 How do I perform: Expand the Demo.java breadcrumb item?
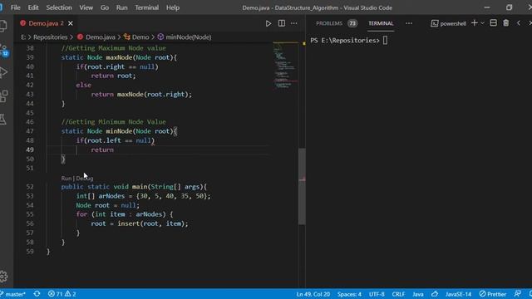(x=96, y=37)
